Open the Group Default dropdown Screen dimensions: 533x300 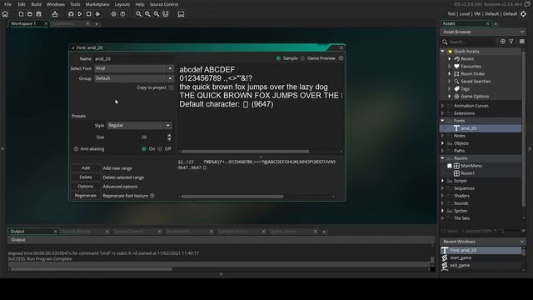coord(133,78)
